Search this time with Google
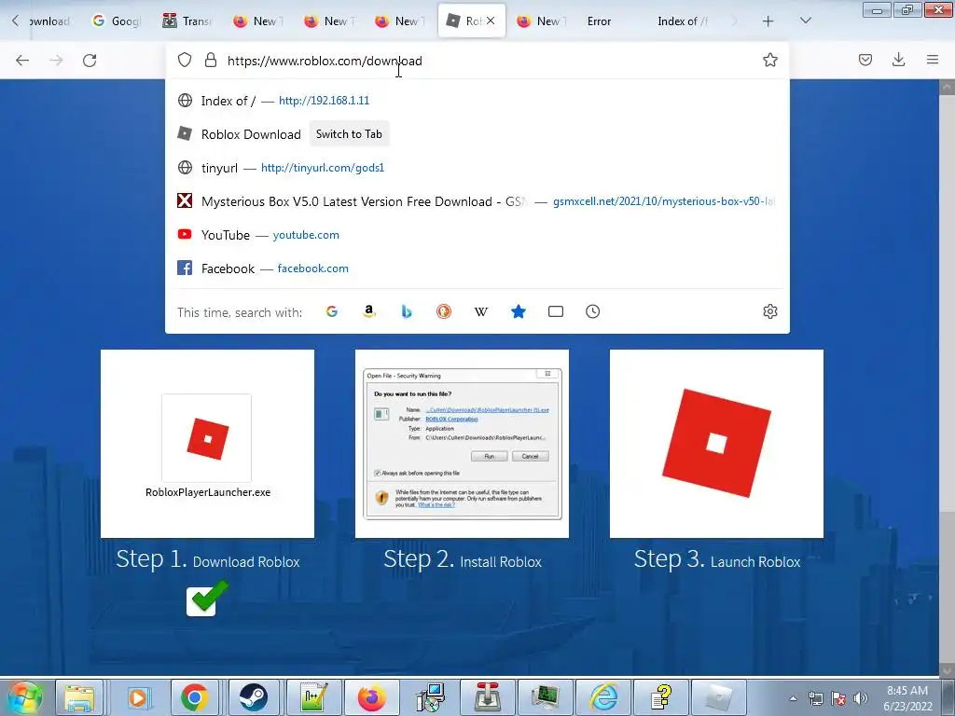The width and height of the screenshot is (955, 716). point(332,311)
